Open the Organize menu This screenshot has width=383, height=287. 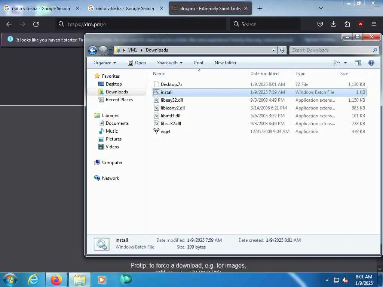(x=105, y=63)
